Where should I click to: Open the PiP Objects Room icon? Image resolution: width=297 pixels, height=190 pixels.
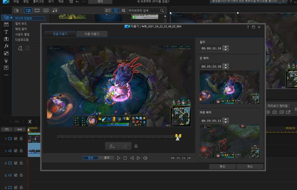(x=6, y=54)
